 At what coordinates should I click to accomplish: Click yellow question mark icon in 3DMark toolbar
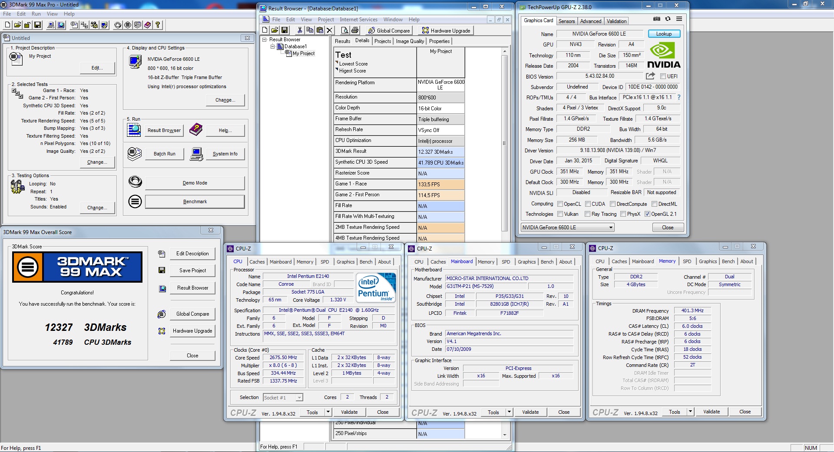point(158,25)
